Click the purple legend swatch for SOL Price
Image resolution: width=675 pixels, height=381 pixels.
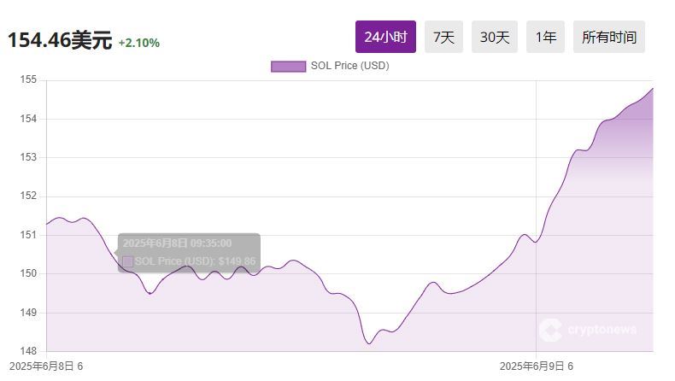coord(288,66)
